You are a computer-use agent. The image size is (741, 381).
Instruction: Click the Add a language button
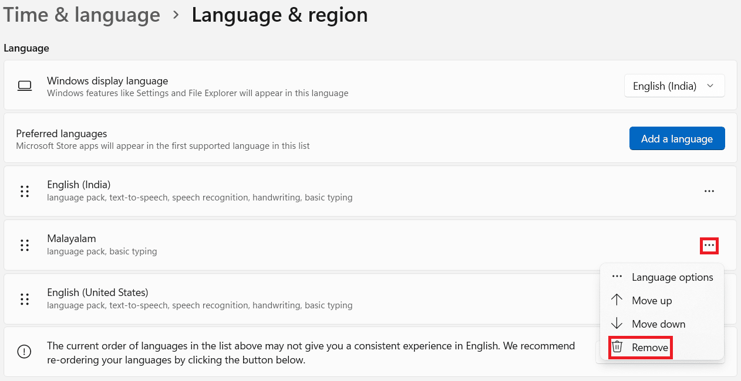coord(677,139)
